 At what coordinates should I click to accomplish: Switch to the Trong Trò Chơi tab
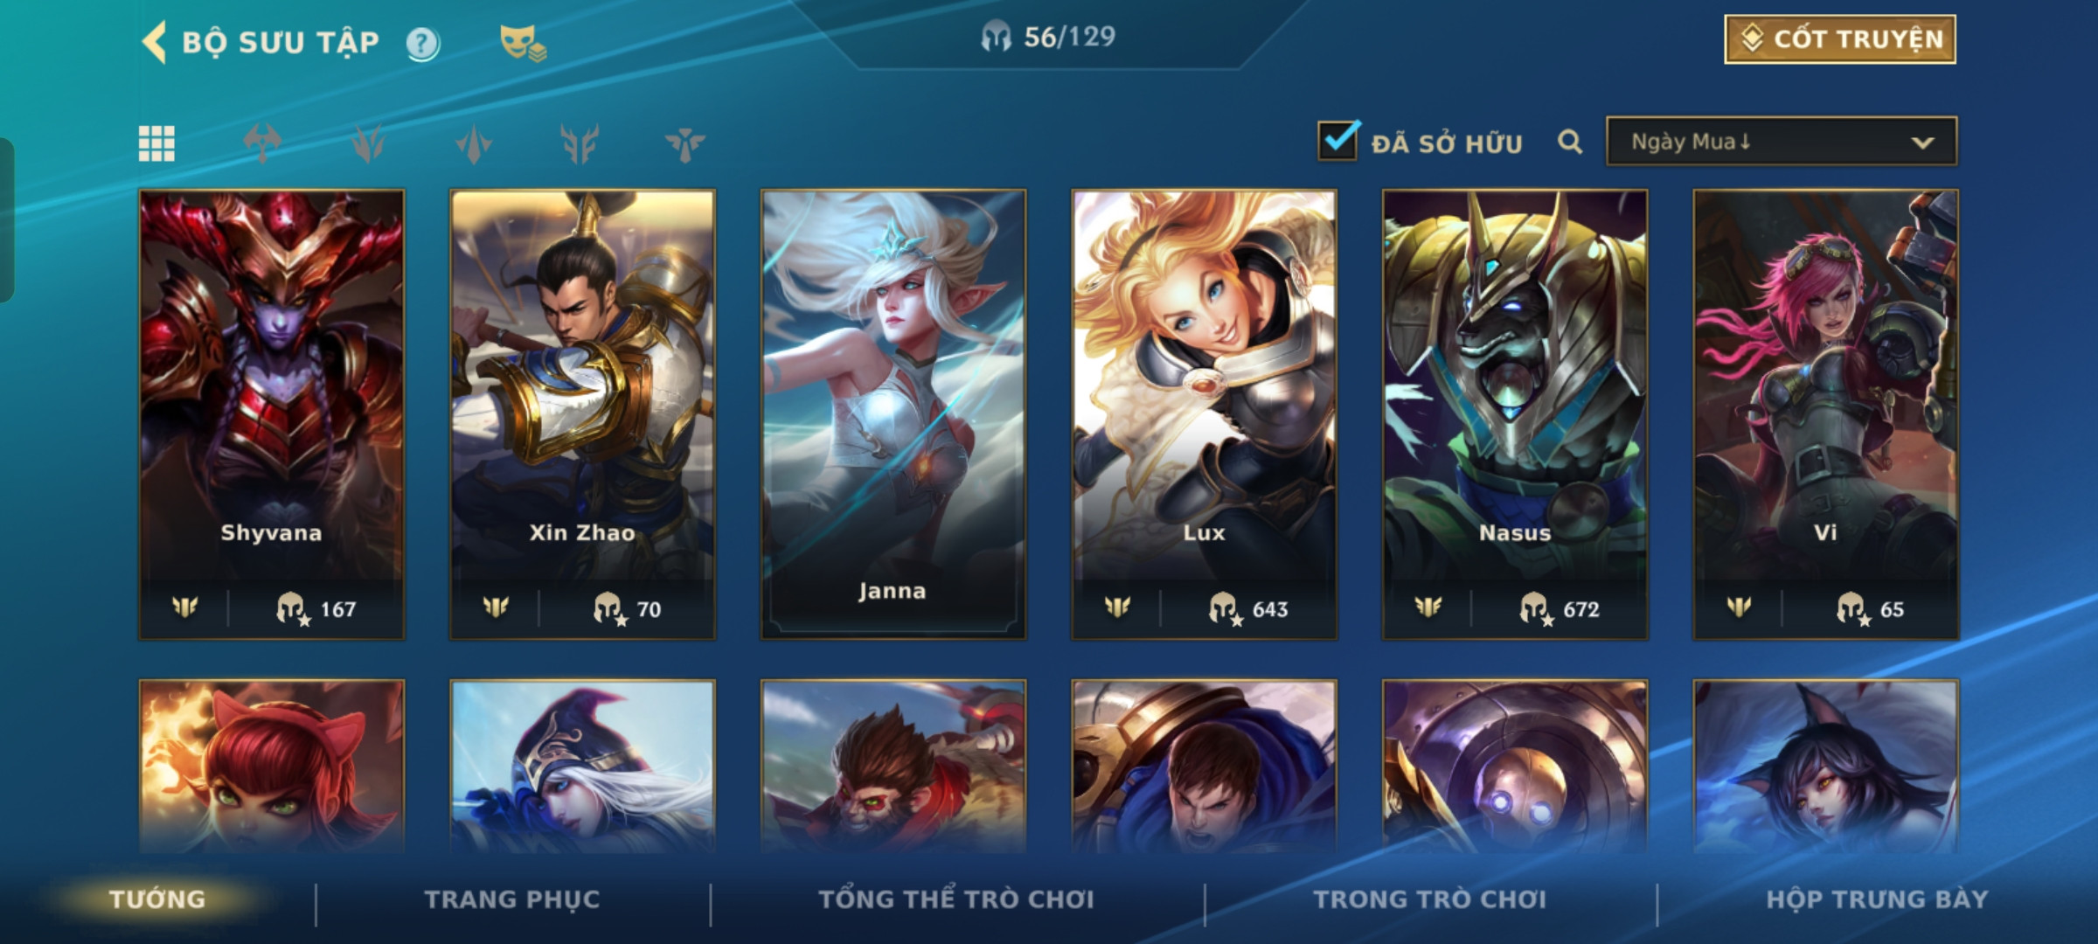click(1430, 899)
